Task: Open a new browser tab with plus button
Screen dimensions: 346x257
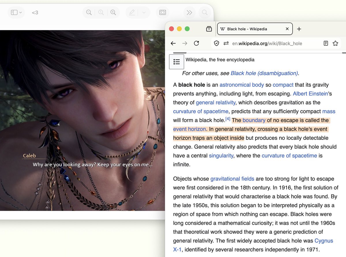Action: [299, 29]
